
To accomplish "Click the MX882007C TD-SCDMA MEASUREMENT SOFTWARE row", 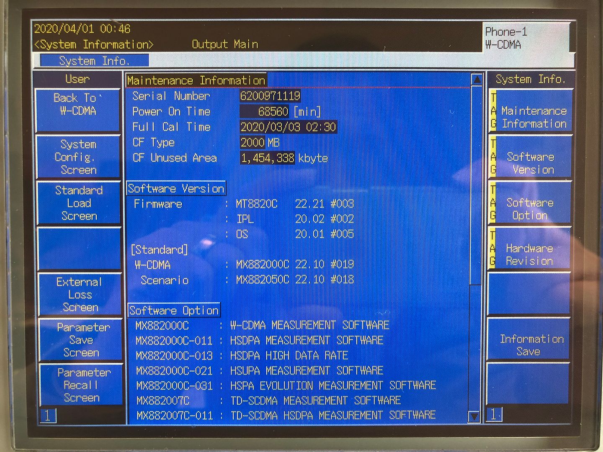I will point(269,401).
